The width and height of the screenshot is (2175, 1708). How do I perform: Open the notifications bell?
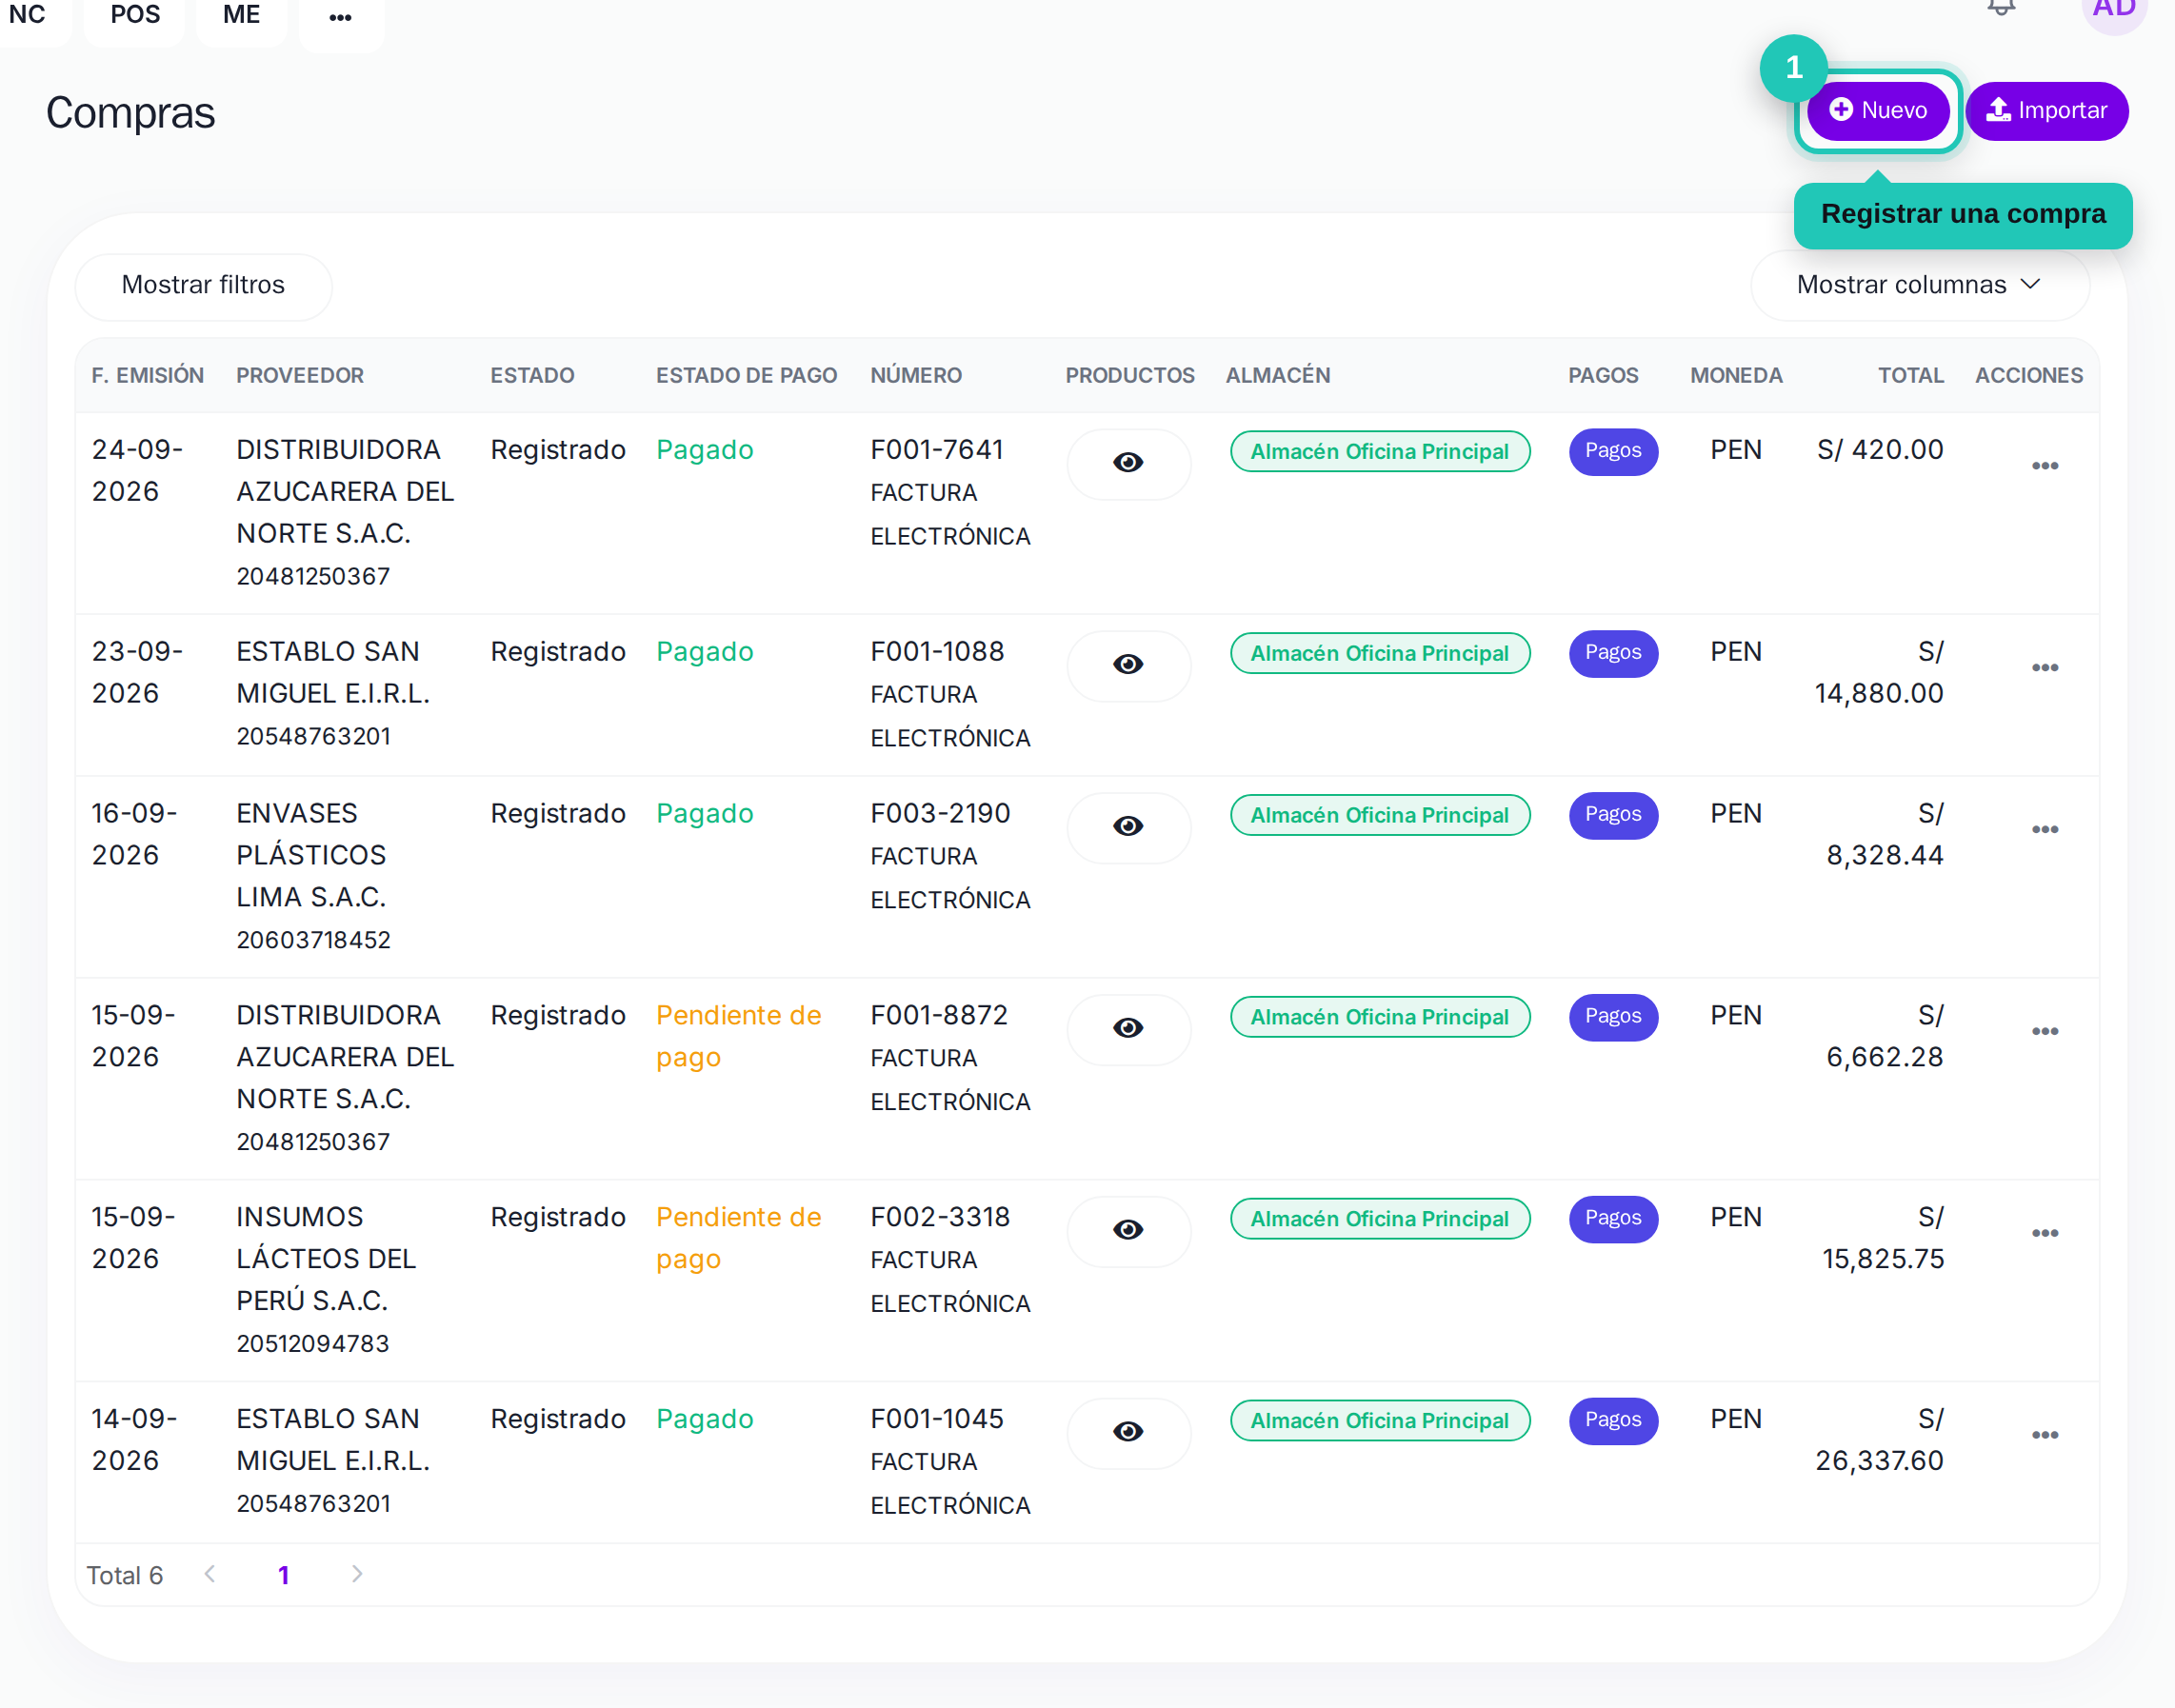coord(2001,8)
